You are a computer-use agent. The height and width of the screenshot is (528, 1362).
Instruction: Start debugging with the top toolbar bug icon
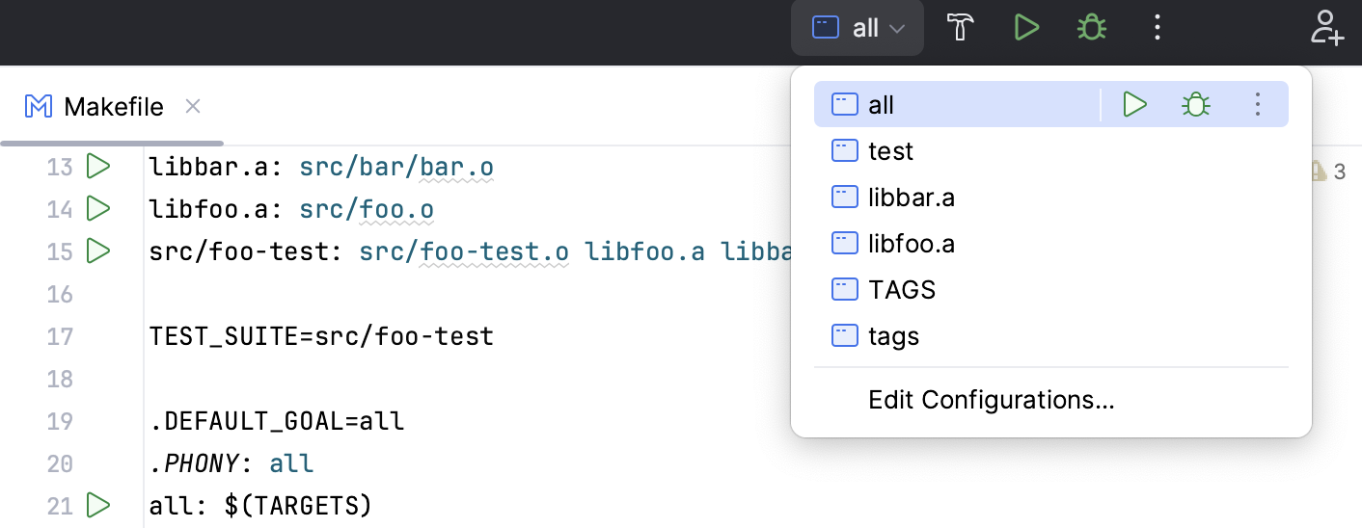1091,28
